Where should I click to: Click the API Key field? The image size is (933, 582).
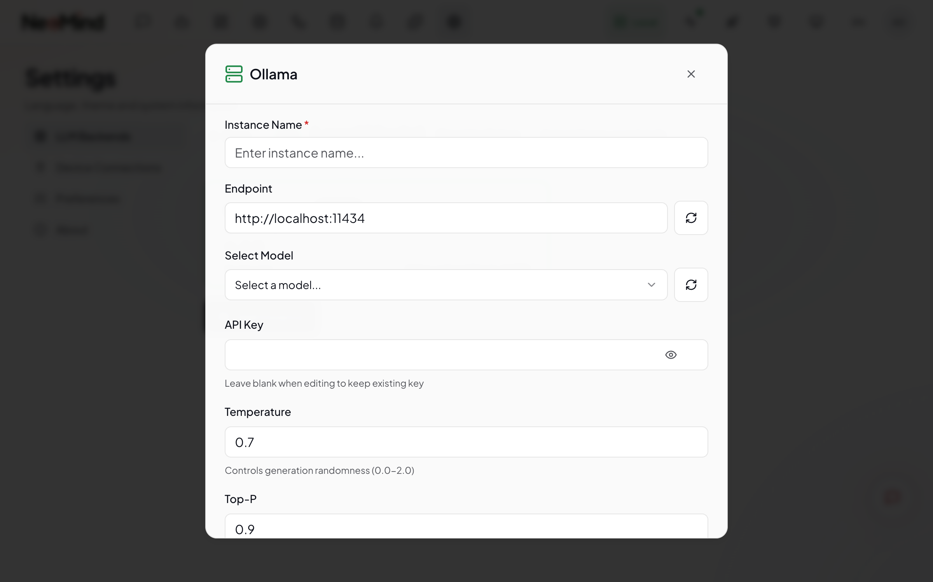click(466, 355)
